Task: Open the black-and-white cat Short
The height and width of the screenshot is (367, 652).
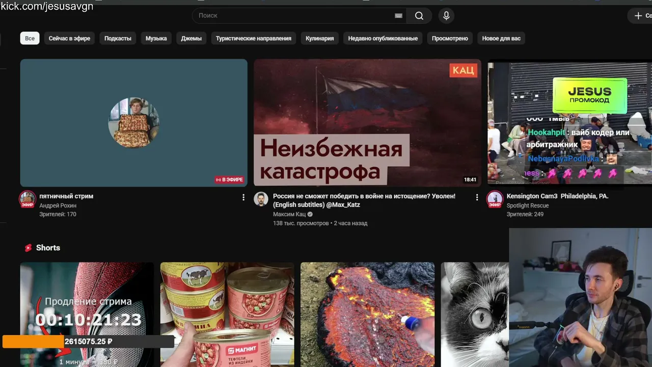Action: [x=475, y=314]
